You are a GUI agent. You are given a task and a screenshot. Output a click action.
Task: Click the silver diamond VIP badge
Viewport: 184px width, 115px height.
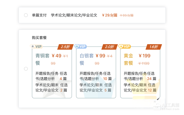tap(80, 47)
